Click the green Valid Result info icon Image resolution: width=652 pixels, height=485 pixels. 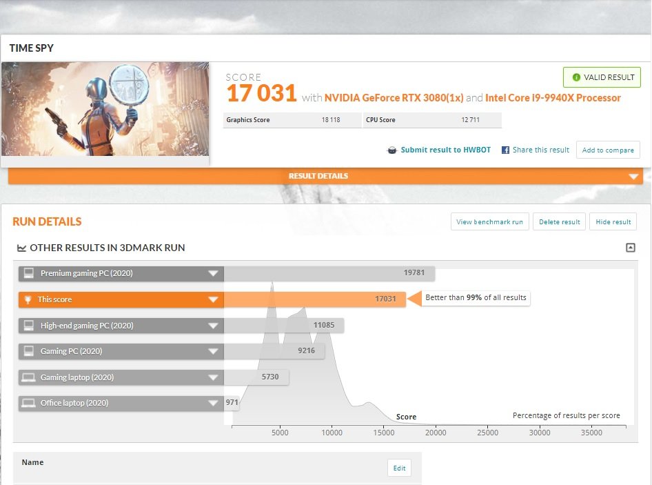tap(576, 77)
